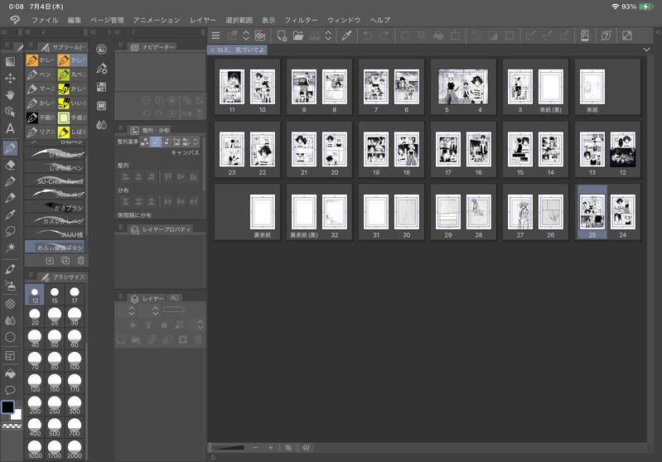Open the help question-mark icon in command bar
Viewport: 662px width, 462px height.
click(606, 36)
